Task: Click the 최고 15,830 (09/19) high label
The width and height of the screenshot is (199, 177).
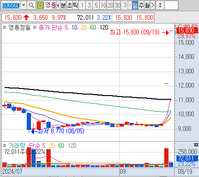Action: 135,32
